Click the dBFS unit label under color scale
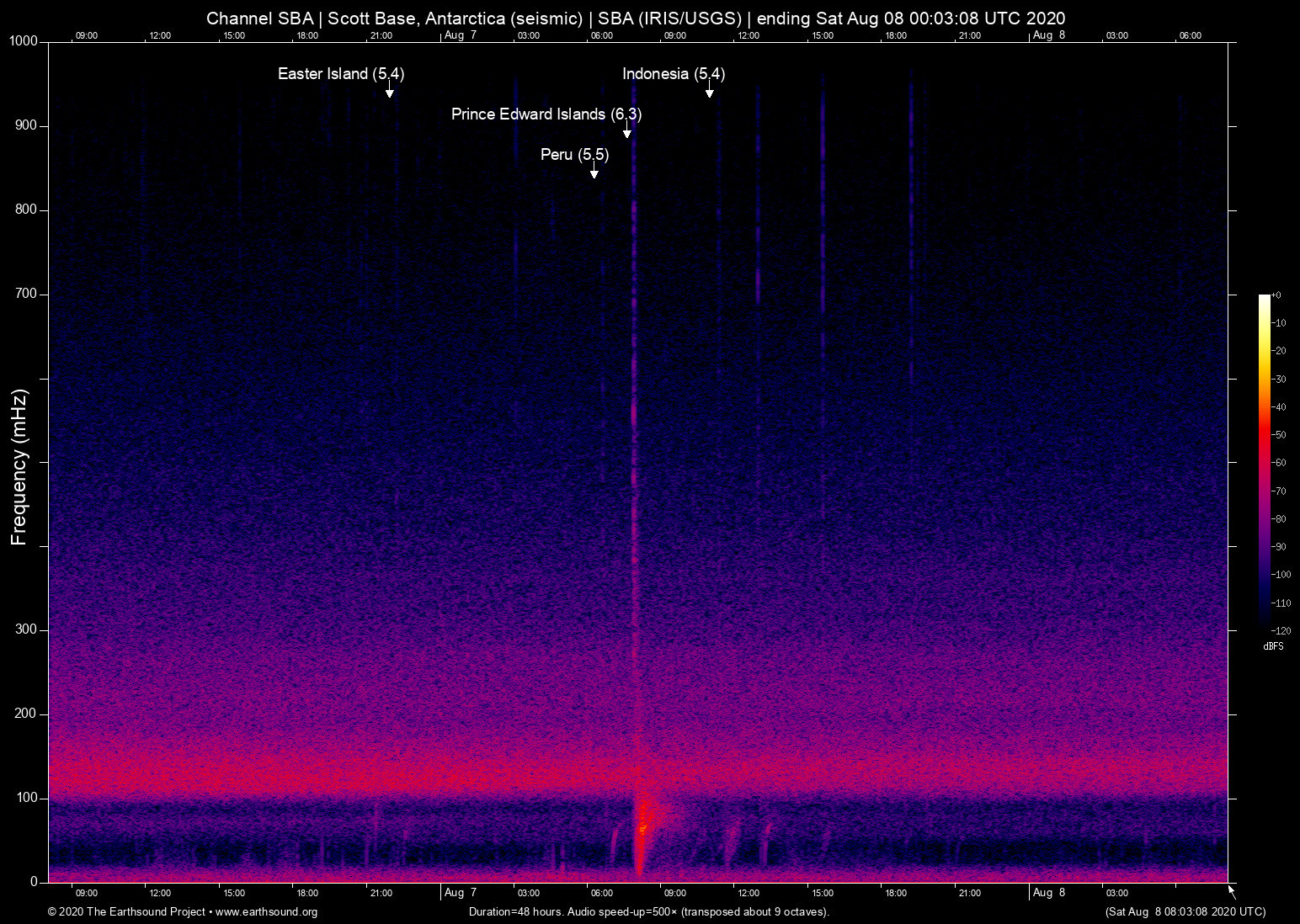 [1273, 646]
